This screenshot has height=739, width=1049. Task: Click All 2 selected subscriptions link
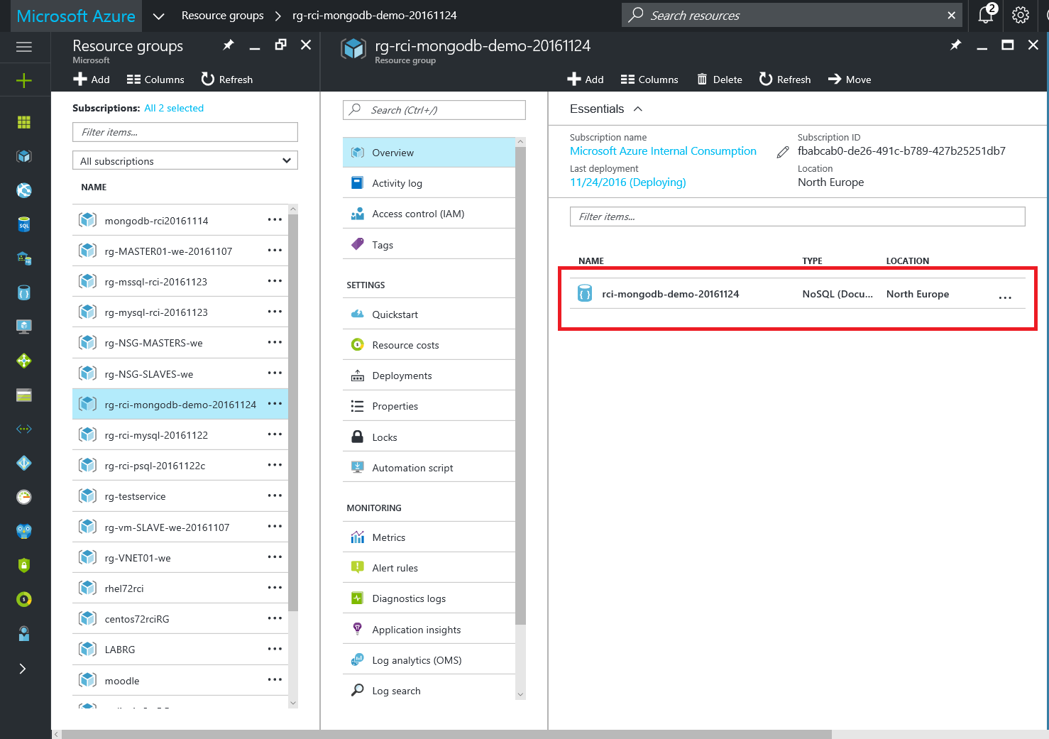(174, 108)
